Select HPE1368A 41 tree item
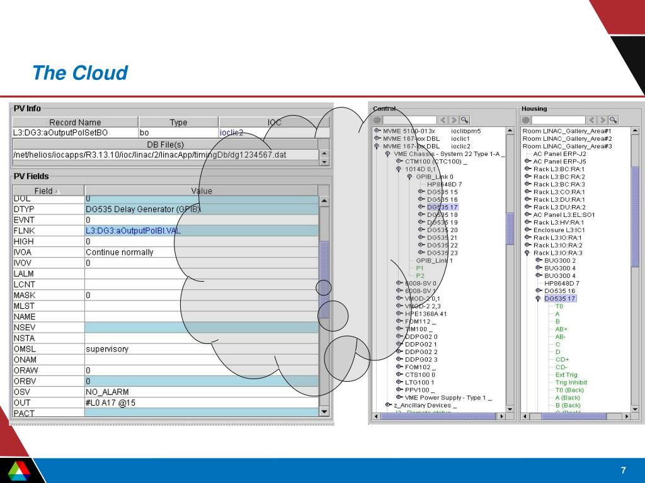645x483 pixels. [x=426, y=314]
